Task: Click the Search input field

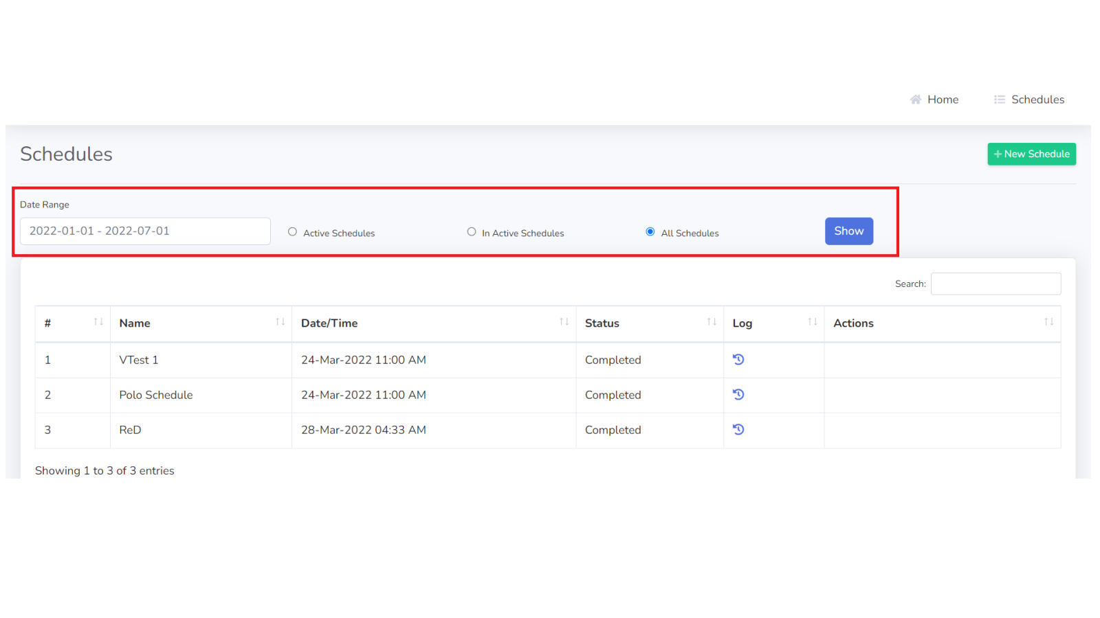Action: coord(995,283)
